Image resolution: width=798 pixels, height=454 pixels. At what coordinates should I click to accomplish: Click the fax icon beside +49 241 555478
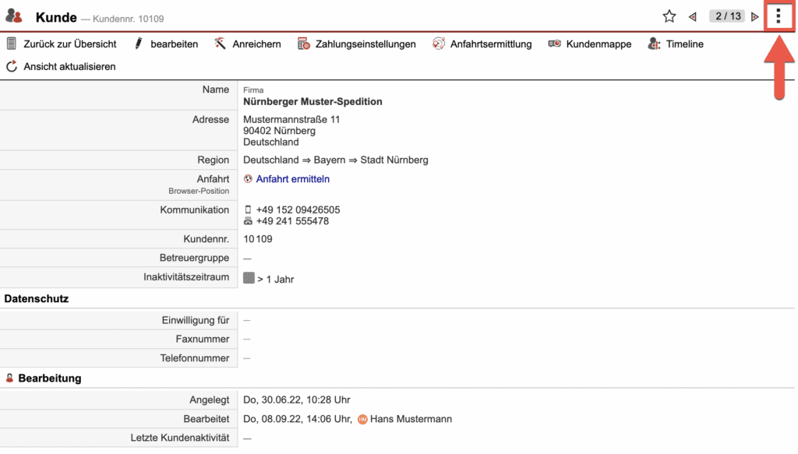(x=247, y=220)
